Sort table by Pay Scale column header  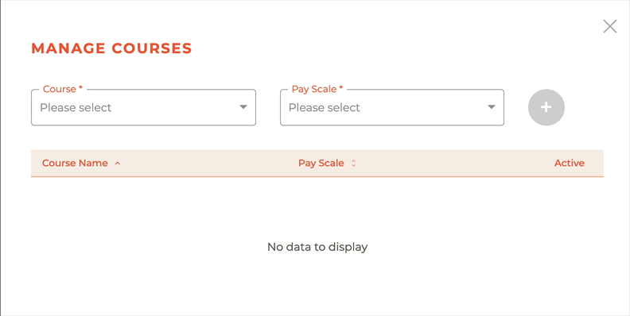point(321,164)
